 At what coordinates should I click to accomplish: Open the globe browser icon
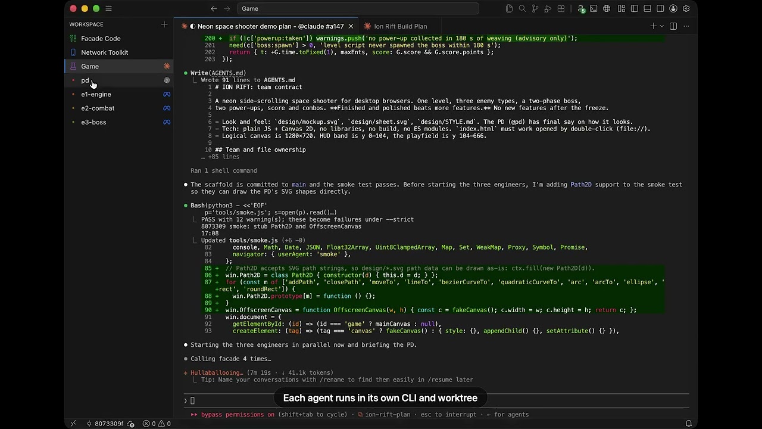(x=607, y=8)
